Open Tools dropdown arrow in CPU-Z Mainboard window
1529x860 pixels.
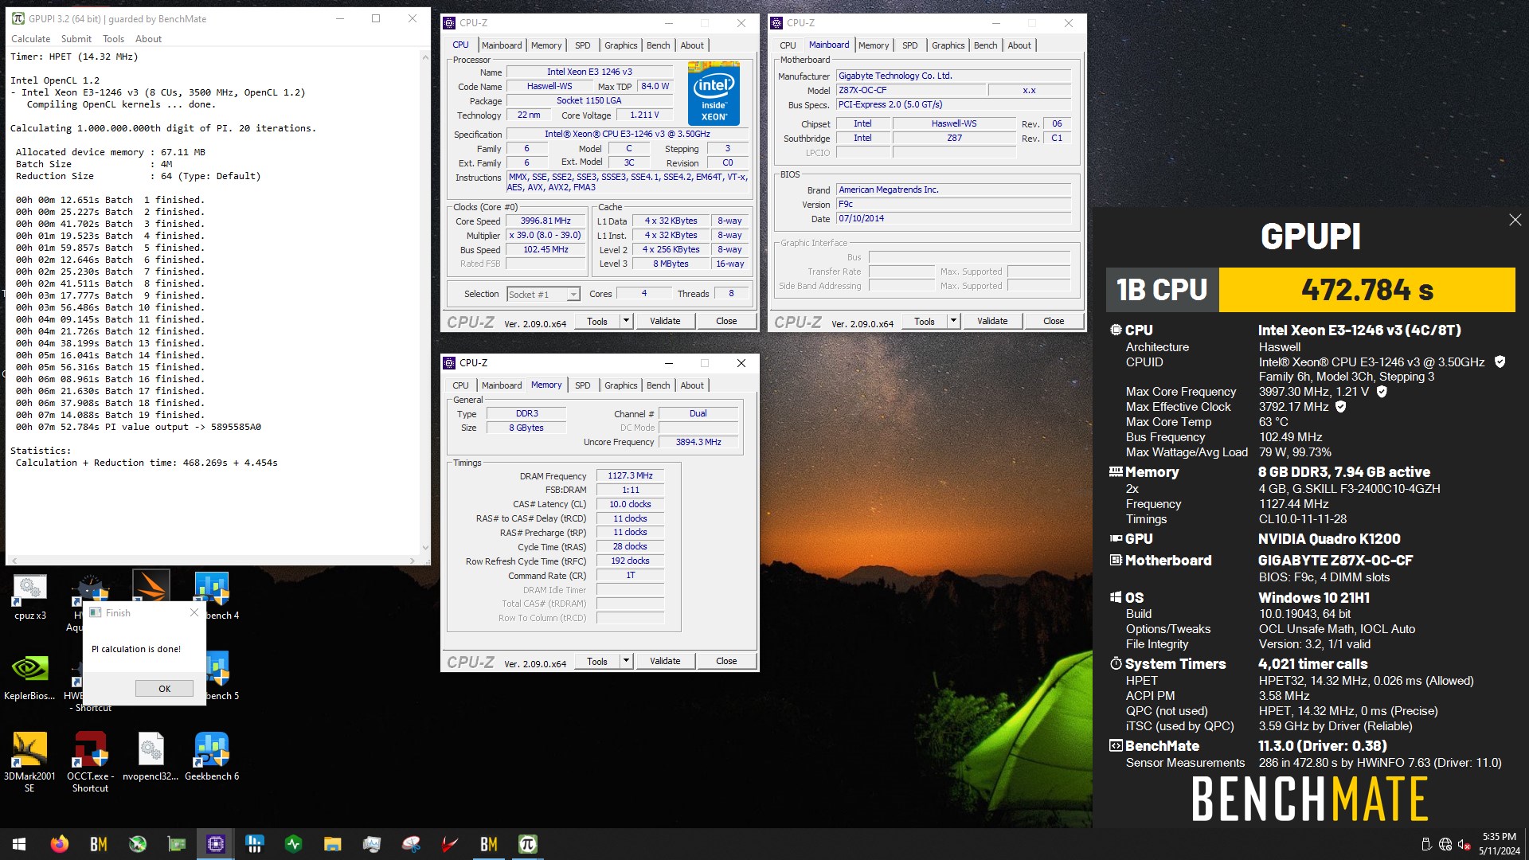[x=953, y=321]
